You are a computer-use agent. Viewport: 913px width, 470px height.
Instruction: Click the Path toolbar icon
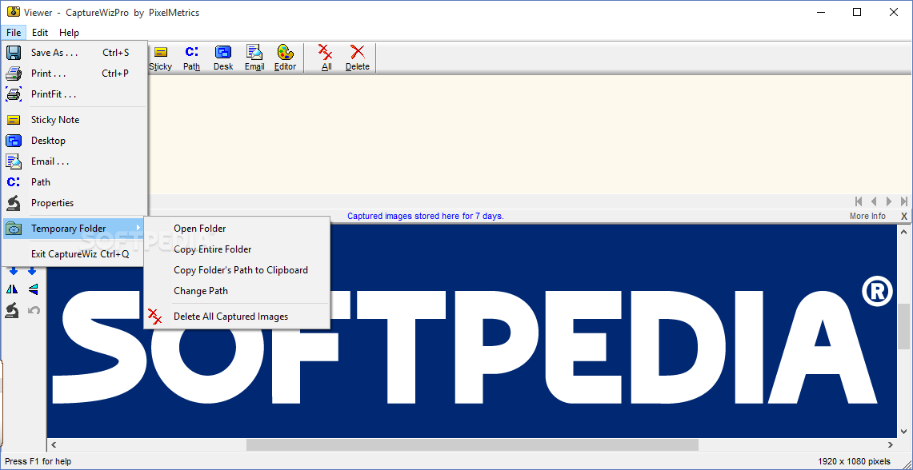[191, 58]
